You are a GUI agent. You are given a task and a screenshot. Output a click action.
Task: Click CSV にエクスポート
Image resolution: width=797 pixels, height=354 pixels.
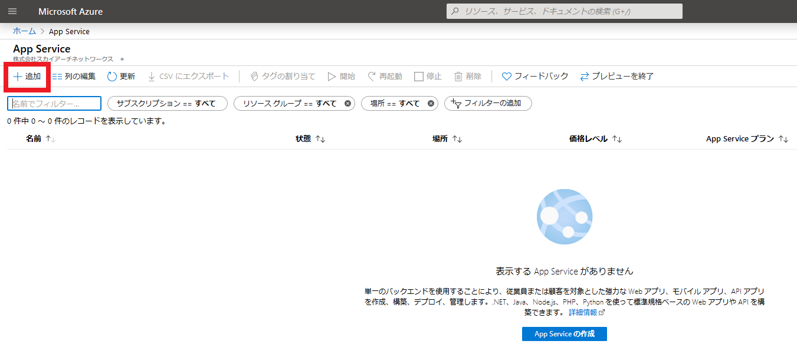pos(188,76)
